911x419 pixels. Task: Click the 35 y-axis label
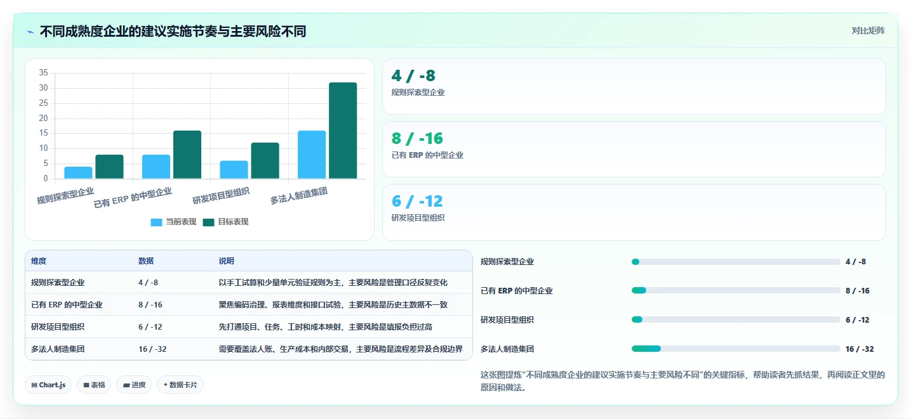point(43,73)
